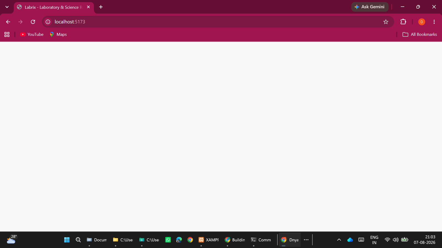Open the Maps bookmark
442x248 pixels.
(x=58, y=34)
